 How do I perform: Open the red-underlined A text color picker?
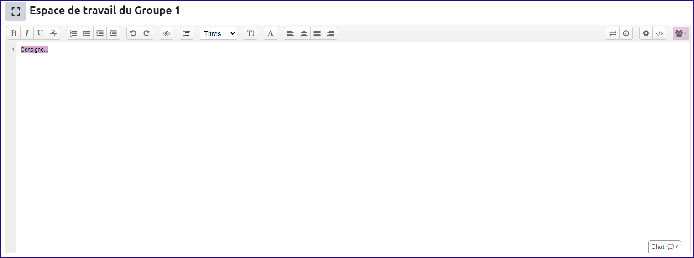271,33
